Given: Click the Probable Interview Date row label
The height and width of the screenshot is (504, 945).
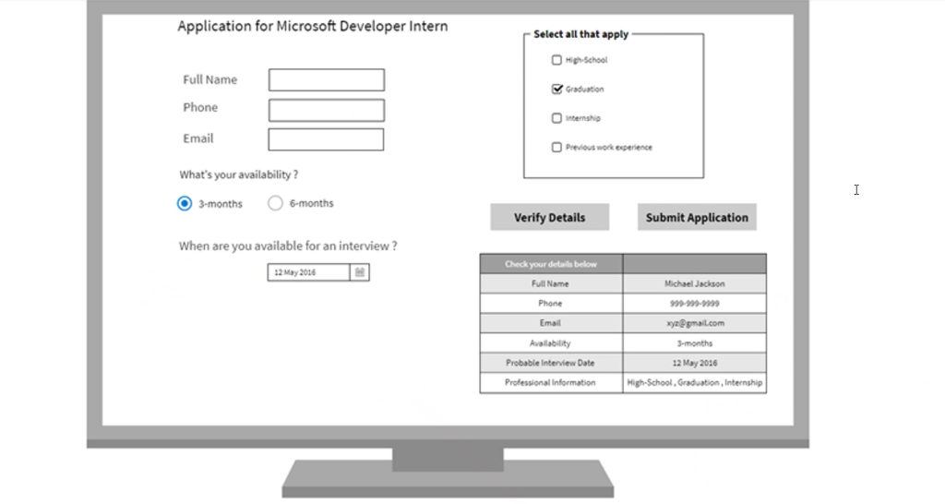Looking at the screenshot, I should [550, 363].
